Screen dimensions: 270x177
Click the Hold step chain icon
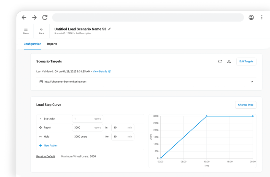(x=41, y=137)
